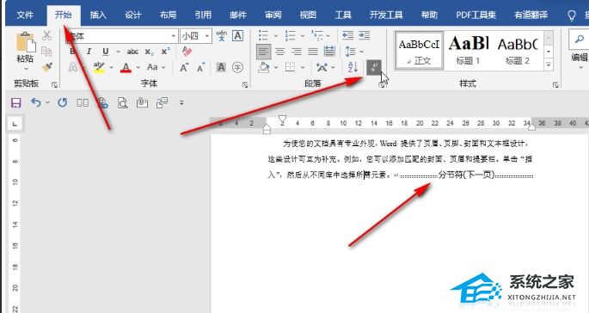The height and width of the screenshot is (313, 589).
Task: Click the clear formatting eraser icon
Action: [187, 51]
